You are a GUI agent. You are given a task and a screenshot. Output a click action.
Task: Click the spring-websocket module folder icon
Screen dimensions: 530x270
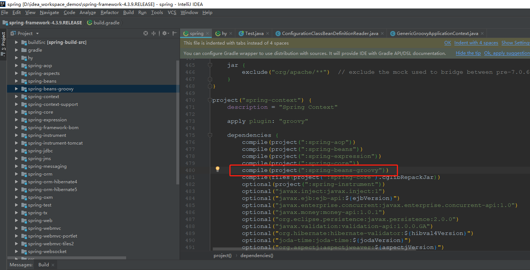pyautogui.click(x=24, y=252)
